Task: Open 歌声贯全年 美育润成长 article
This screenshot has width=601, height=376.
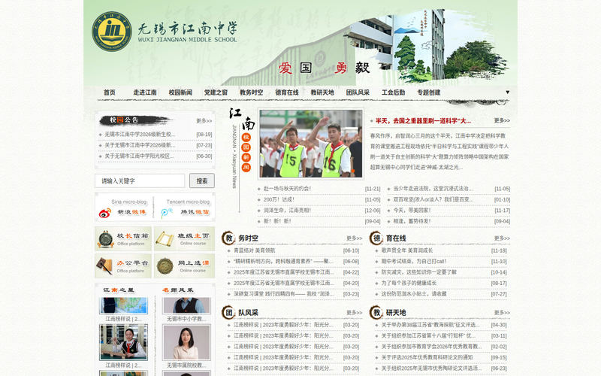Action: 406,250
